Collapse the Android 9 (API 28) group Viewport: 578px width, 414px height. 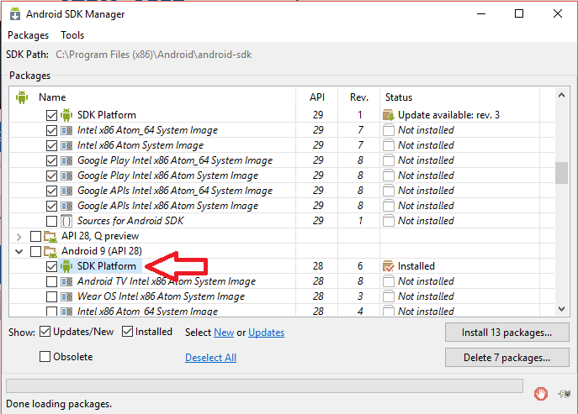[x=19, y=252]
